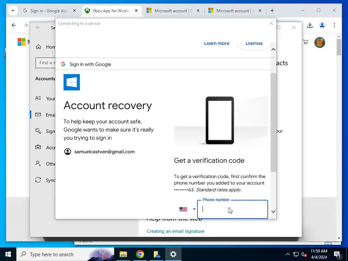Open the notification center icon
The width and height of the screenshot is (348, 261).
[x=337, y=254]
